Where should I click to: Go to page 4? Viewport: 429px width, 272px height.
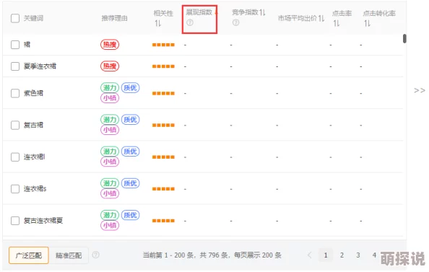[374, 255]
